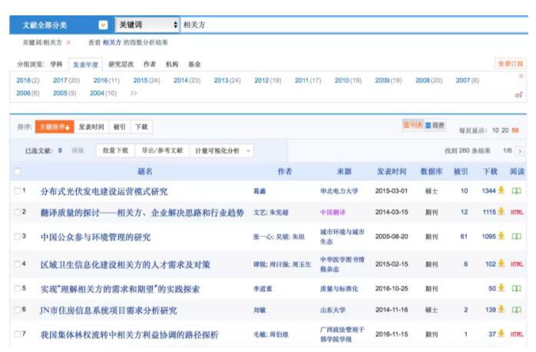This screenshot has width=536, height=352.
Task: Expand the 计量可视化分析 dropdown
Action: (x=222, y=151)
